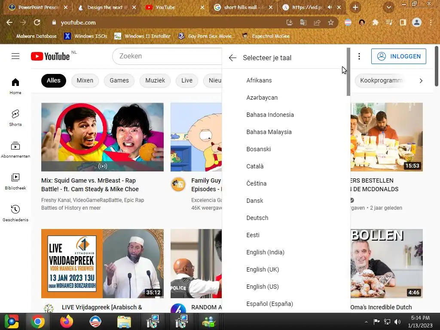This screenshot has width=440, height=330.
Task: Switch to the short hills mall Google tab
Action: (x=243, y=7)
